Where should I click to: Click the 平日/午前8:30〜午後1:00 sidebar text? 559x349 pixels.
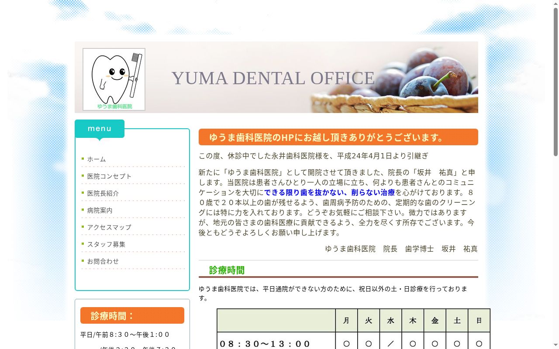[125, 335]
